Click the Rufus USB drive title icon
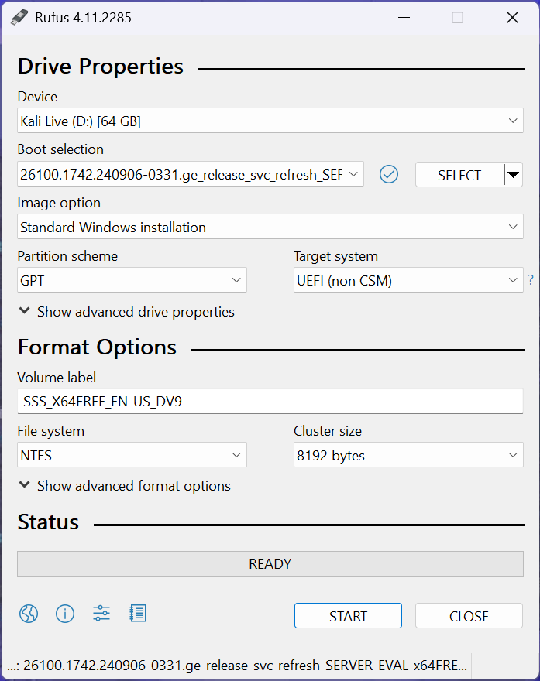 pos(19,17)
